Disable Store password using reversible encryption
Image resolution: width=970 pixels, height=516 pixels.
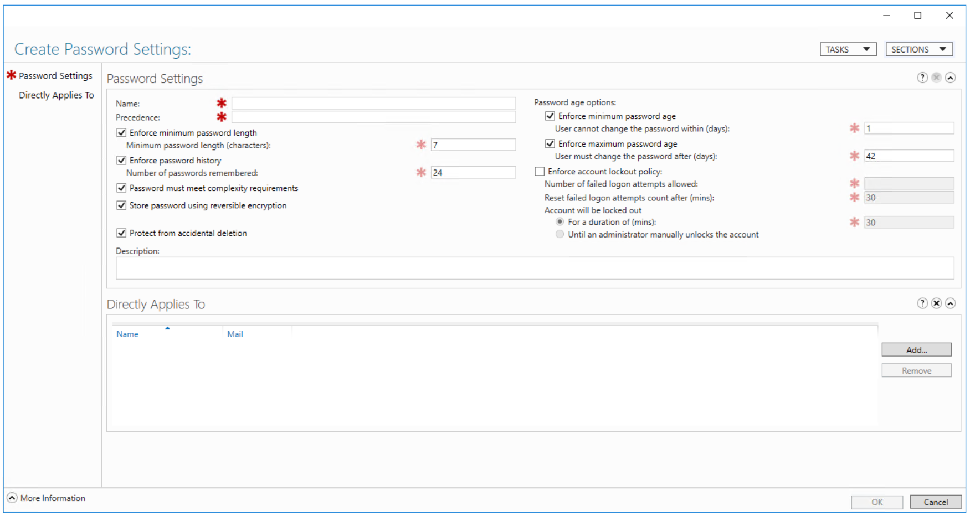coord(121,205)
